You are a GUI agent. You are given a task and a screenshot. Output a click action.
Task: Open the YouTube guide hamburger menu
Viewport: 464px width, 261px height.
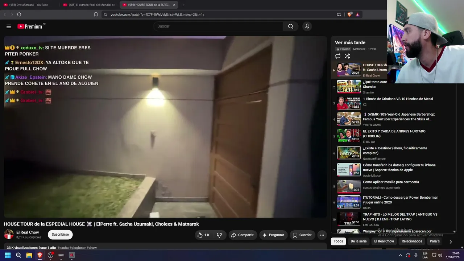[9, 26]
